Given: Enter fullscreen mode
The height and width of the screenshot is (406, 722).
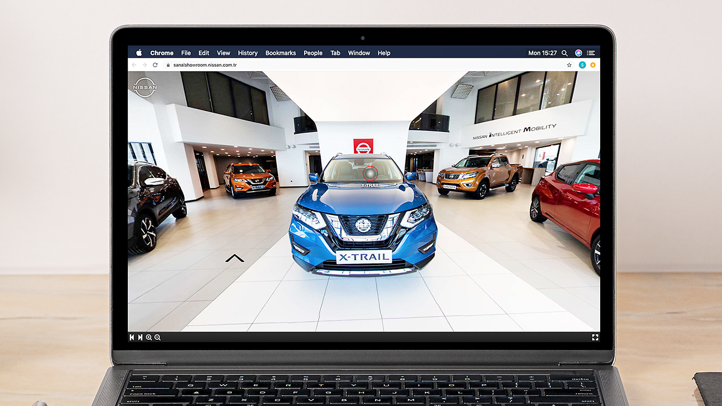Looking at the screenshot, I should (595, 337).
